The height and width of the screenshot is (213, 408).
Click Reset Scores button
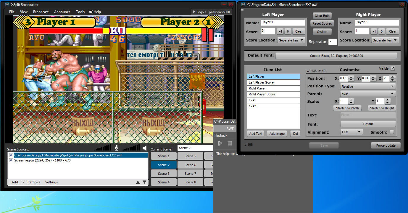pos(322,23)
